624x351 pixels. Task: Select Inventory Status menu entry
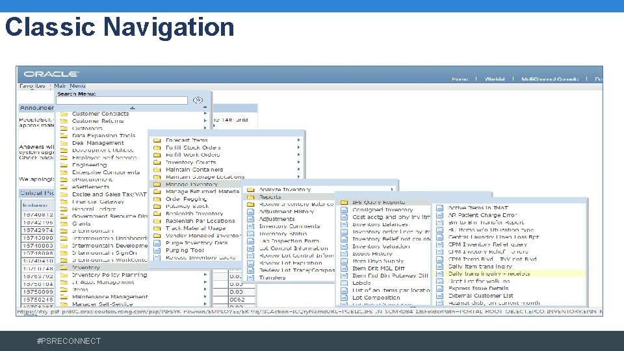point(283,233)
